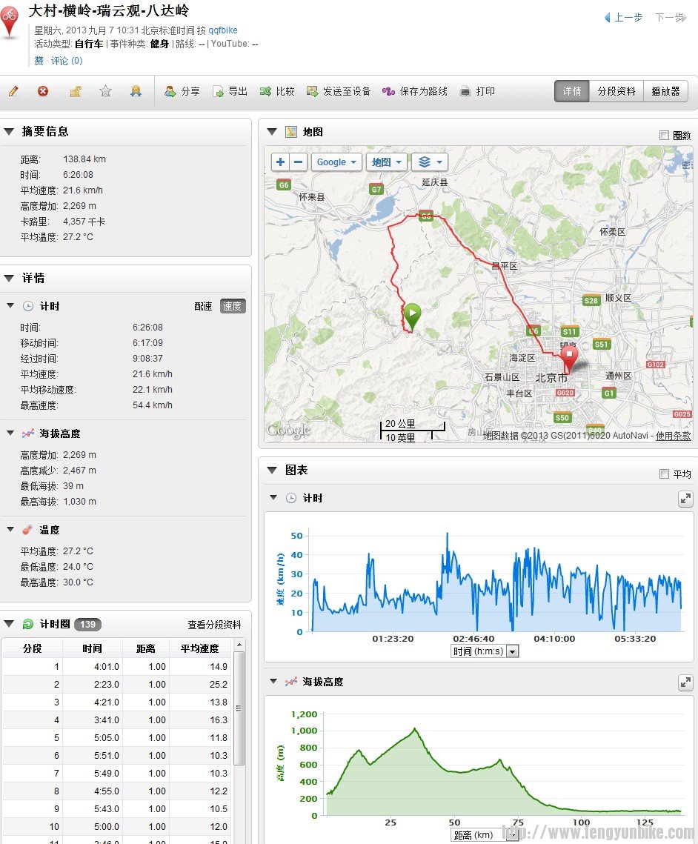Click the 导出 export button

click(x=230, y=91)
